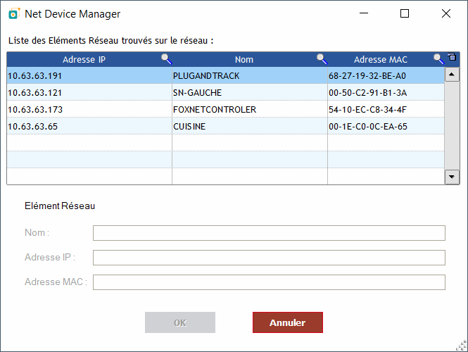Image resolution: width=468 pixels, height=352 pixels.
Task: Sort by the Nom column header
Action: [x=244, y=59]
